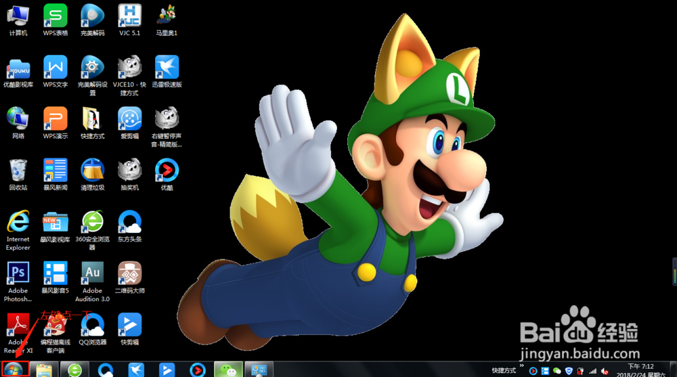Click the power plug tray icon

[581, 371]
